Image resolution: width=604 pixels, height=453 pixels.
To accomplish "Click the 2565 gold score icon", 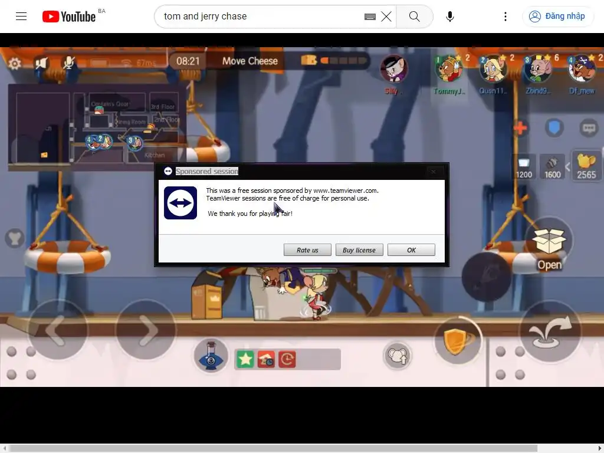I will coord(586,166).
